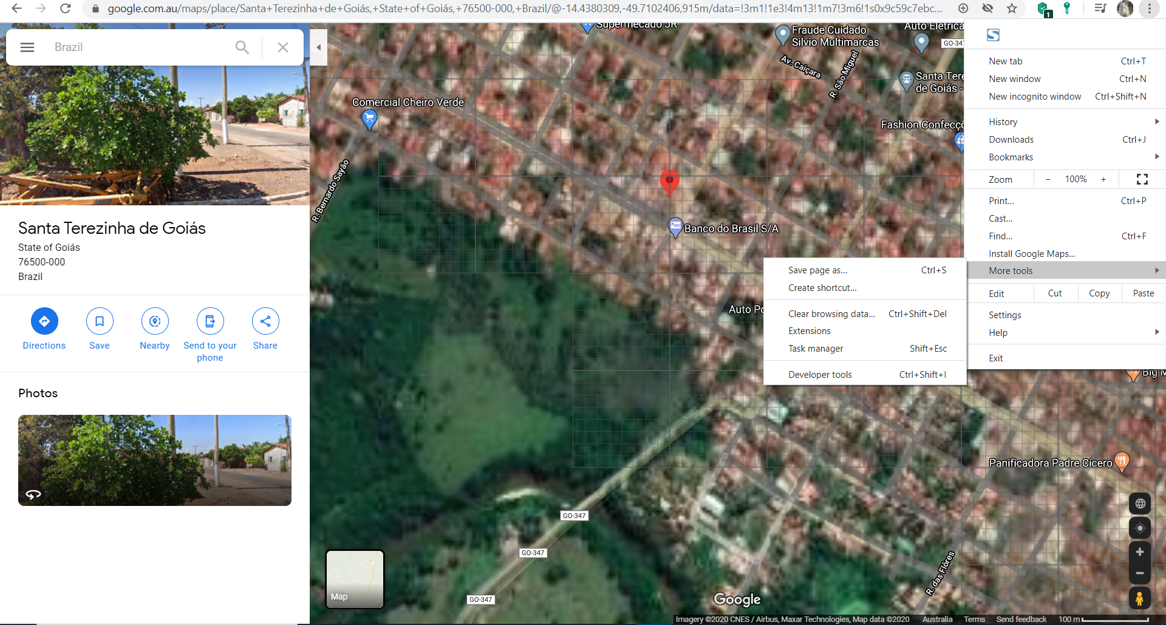This screenshot has width=1166, height=625.
Task: Click Paste in the Edit row
Action: click(1143, 293)
